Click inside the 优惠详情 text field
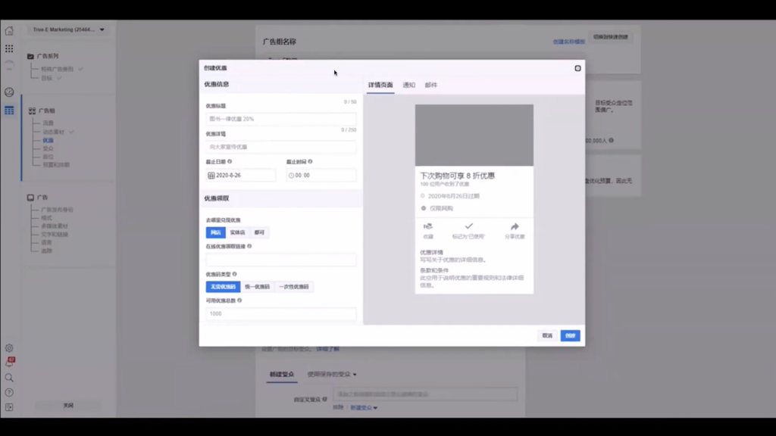Screen dimensions: 776x436 280,148
